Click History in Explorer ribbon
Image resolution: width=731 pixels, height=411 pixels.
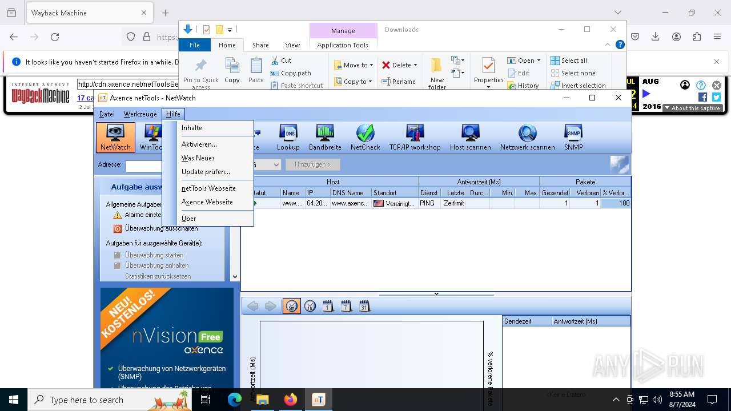[x=523, y=86]
